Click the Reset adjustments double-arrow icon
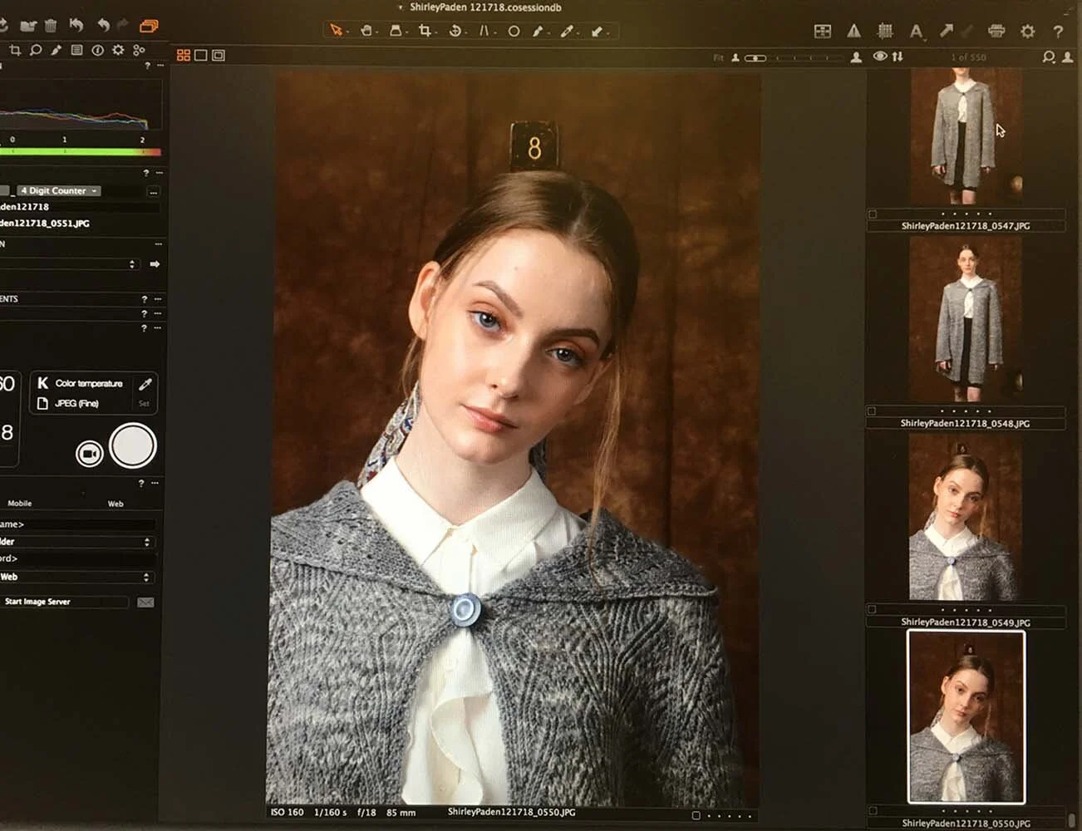This screenshot has width=1082, height=831. pos(76,26)
